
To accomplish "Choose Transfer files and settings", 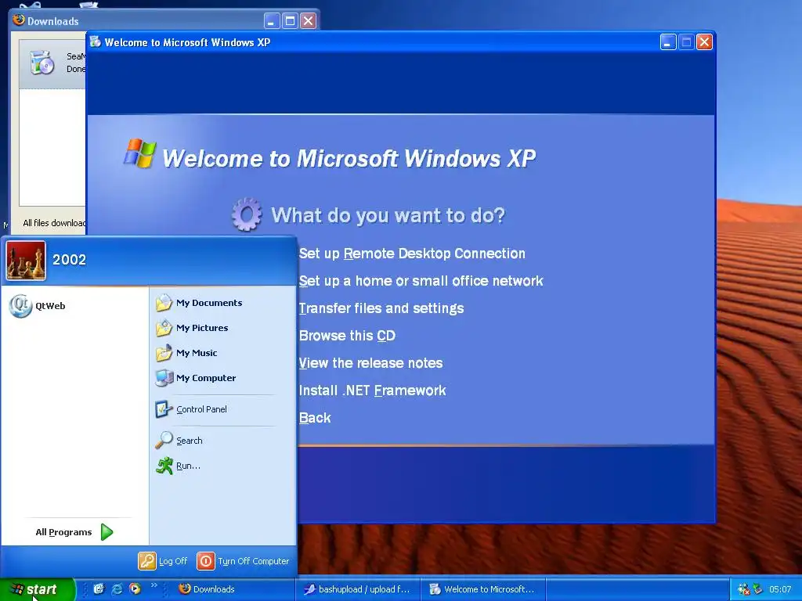I will point(381,308).
